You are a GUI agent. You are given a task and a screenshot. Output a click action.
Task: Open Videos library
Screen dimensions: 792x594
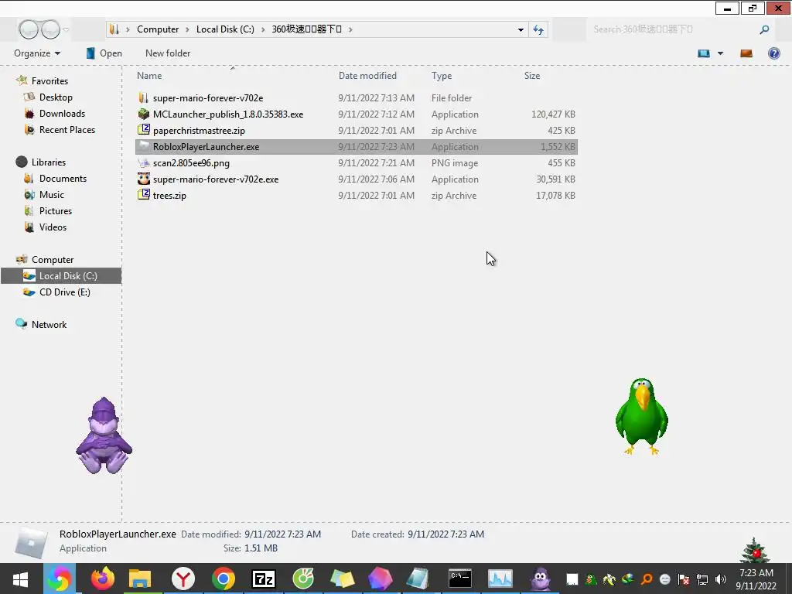53,227
